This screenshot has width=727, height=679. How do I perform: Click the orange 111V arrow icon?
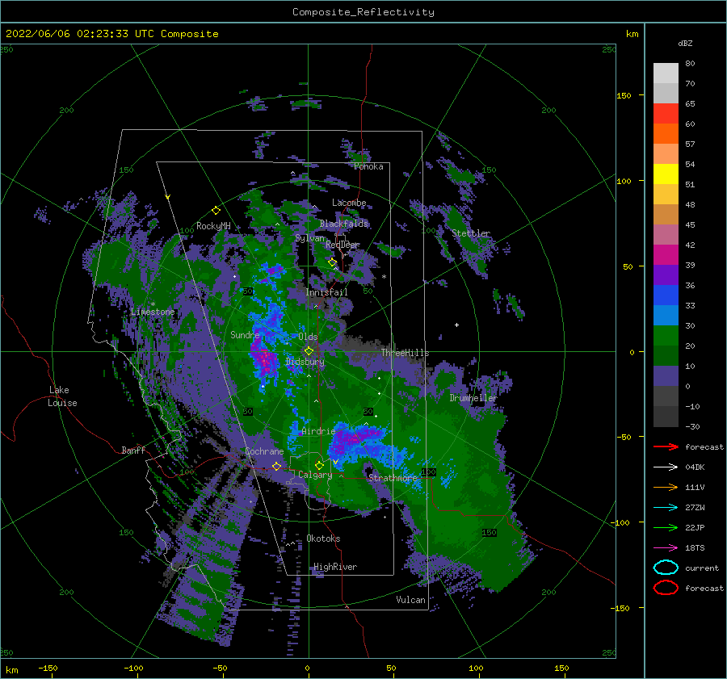tap(666, 487)
